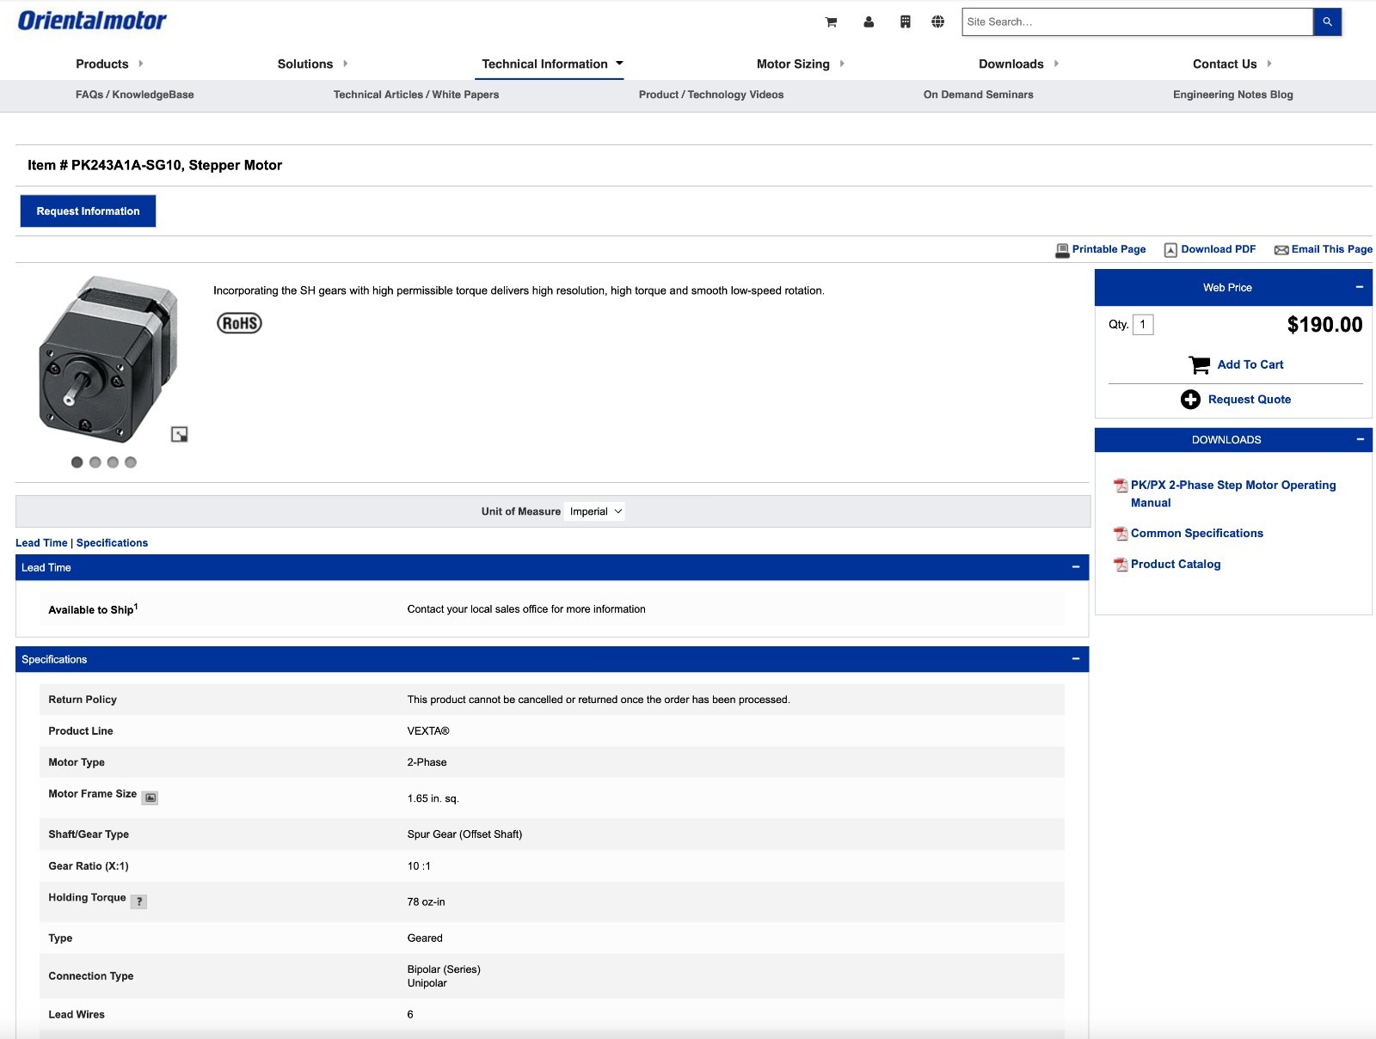This screenshot has height=1039, width=1376.
Task: Click the Printable Page printer icon
Action: pos(1062,250)
